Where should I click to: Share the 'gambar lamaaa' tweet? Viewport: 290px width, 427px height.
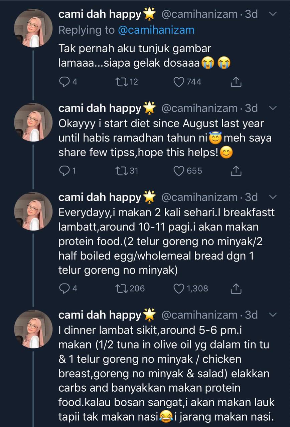(x=236, y=82)
